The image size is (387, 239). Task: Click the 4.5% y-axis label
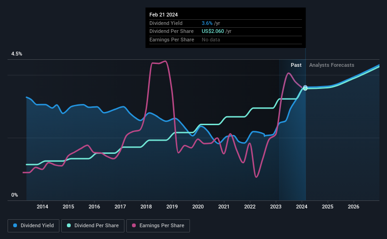(16, 54)
